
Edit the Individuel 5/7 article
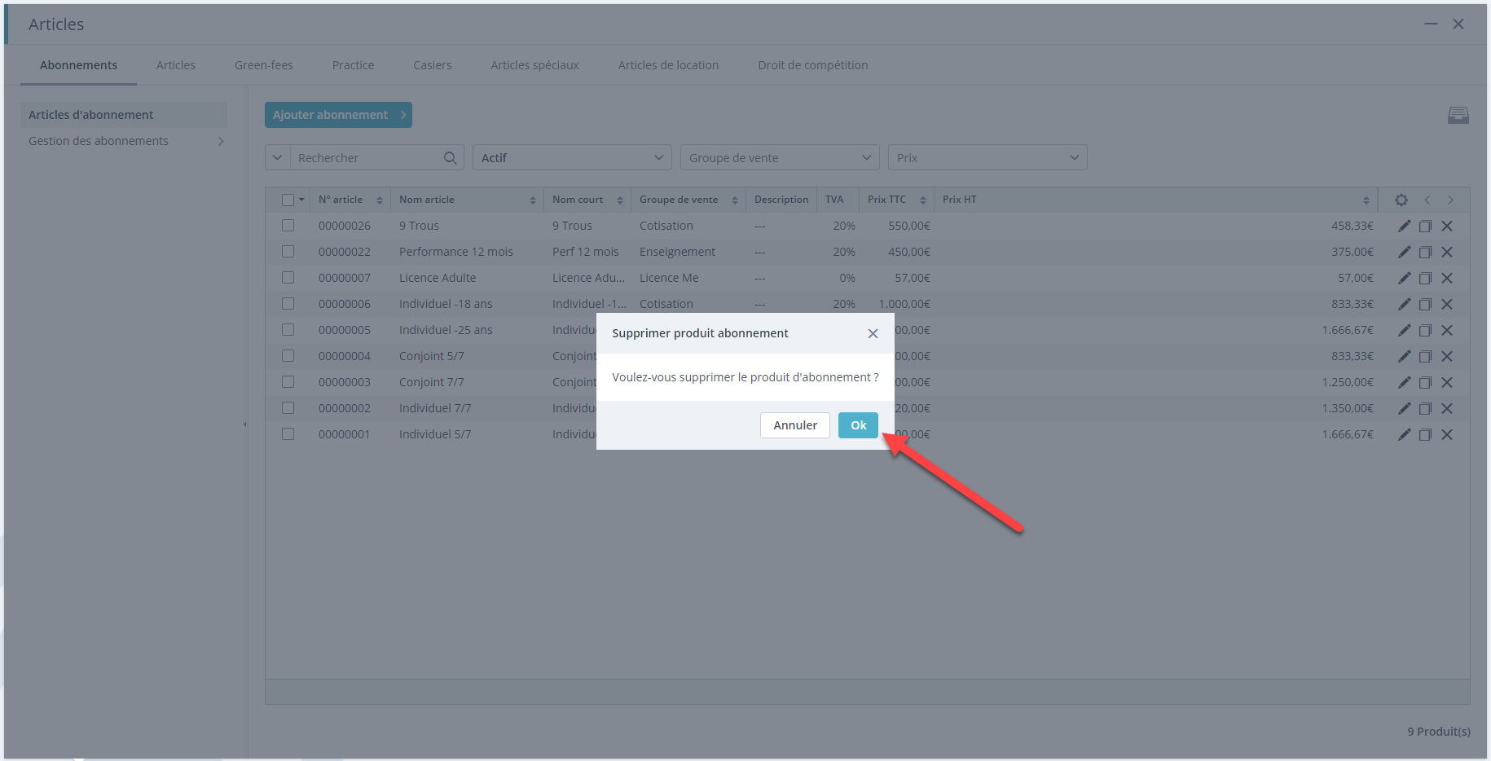1404,434
